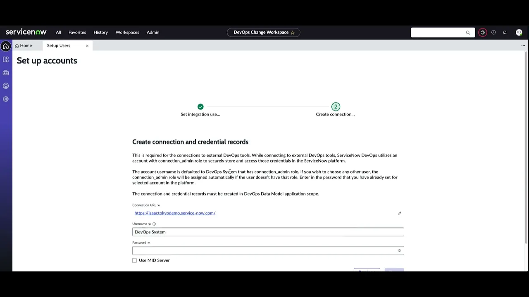Open the help question mark icon
Image resolution: width=529 pixels, height=297 pixels.
coord(493,33)
